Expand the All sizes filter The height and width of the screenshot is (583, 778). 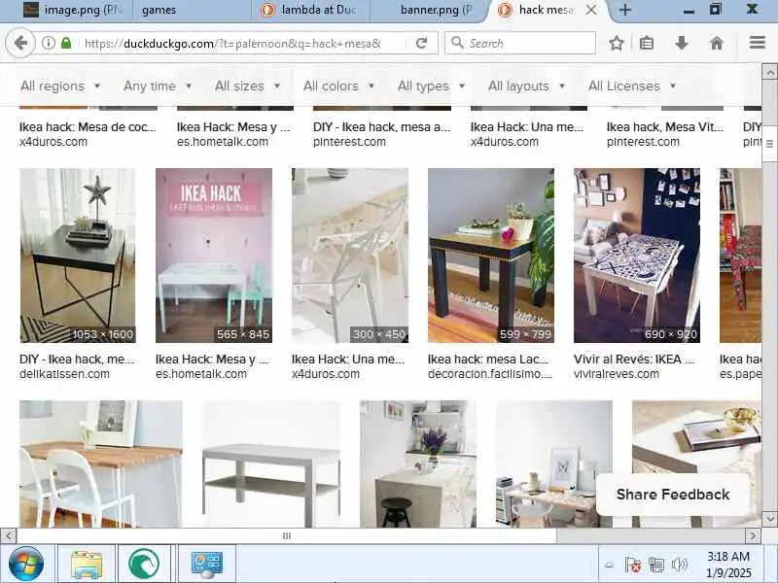248,86
